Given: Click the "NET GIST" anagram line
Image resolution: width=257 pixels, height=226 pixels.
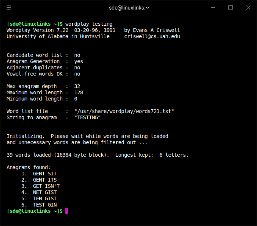Looking at the screenshot, I should [x=45, y=192].
